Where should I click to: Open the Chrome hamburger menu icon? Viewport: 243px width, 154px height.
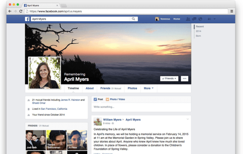click(232, 11)
